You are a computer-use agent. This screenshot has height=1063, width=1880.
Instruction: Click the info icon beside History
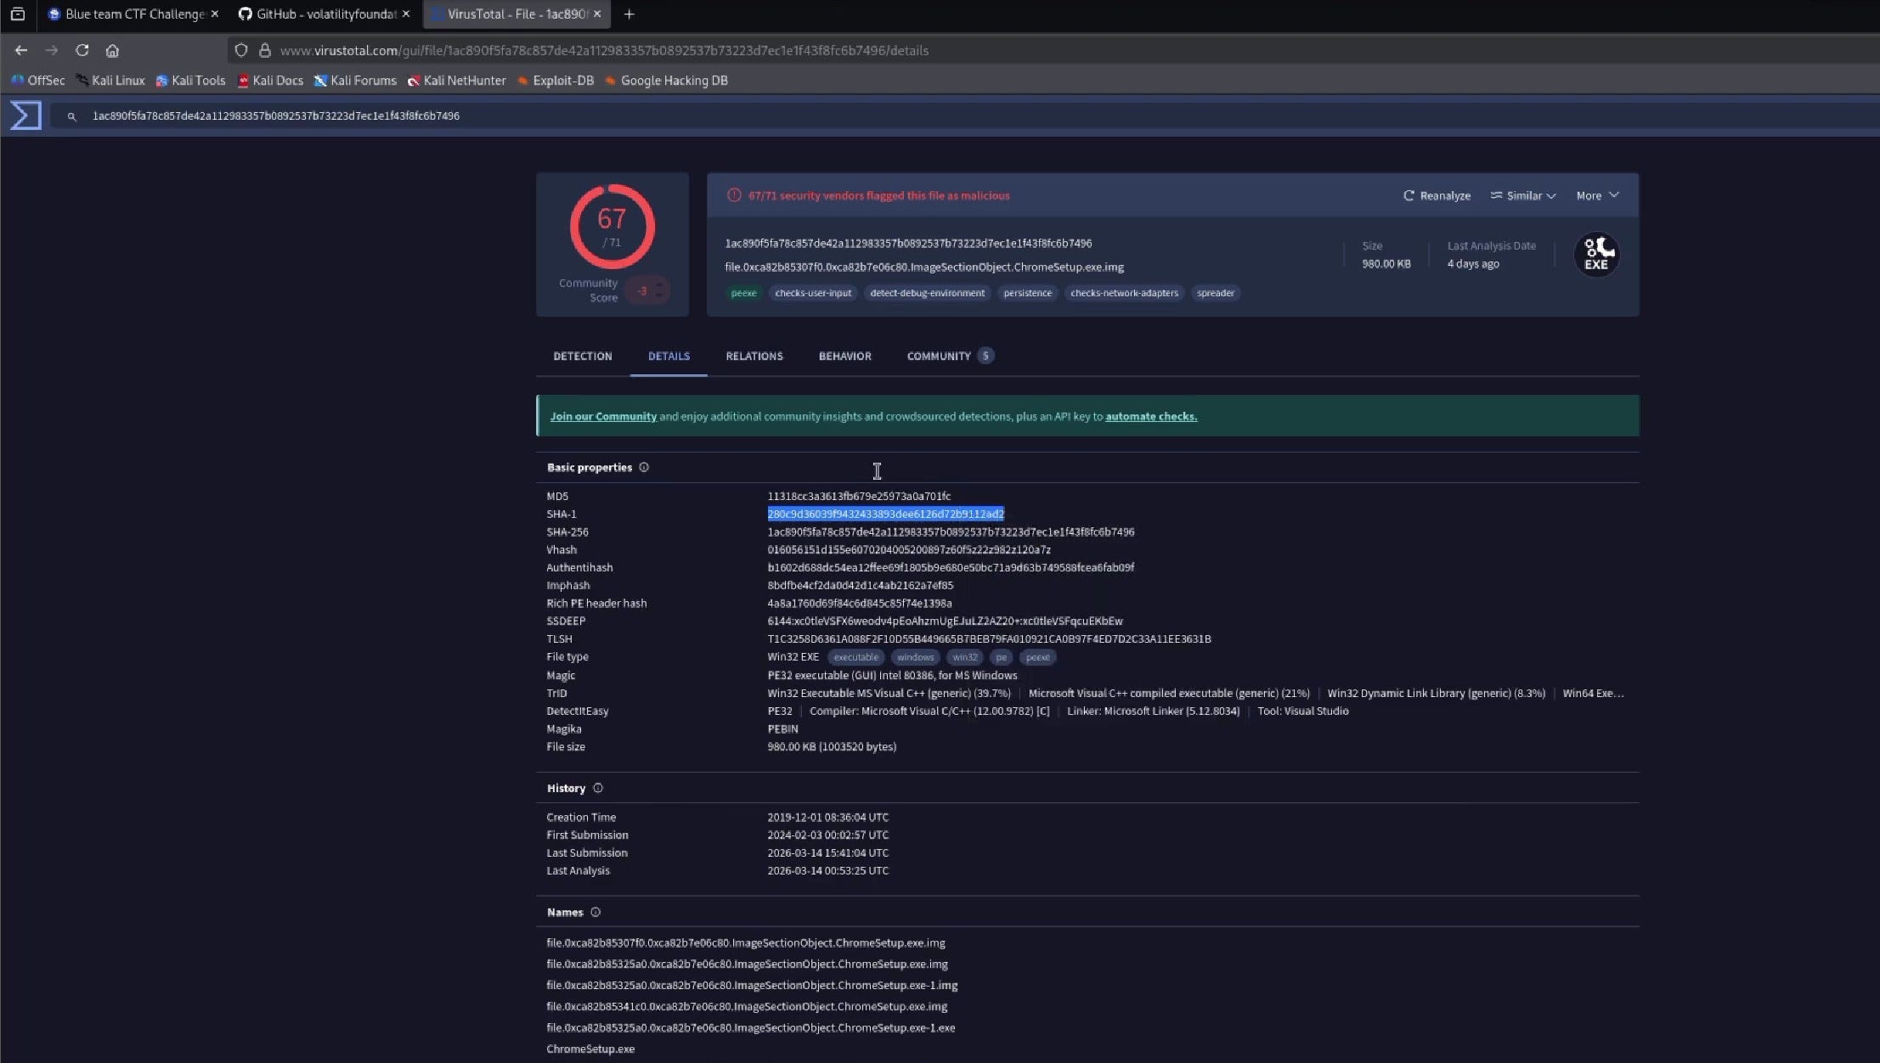tap(598, 789)
